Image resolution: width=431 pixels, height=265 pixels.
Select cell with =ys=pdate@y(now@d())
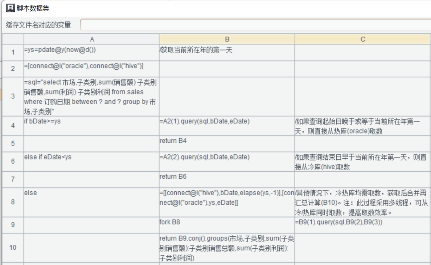pos(91,53)
